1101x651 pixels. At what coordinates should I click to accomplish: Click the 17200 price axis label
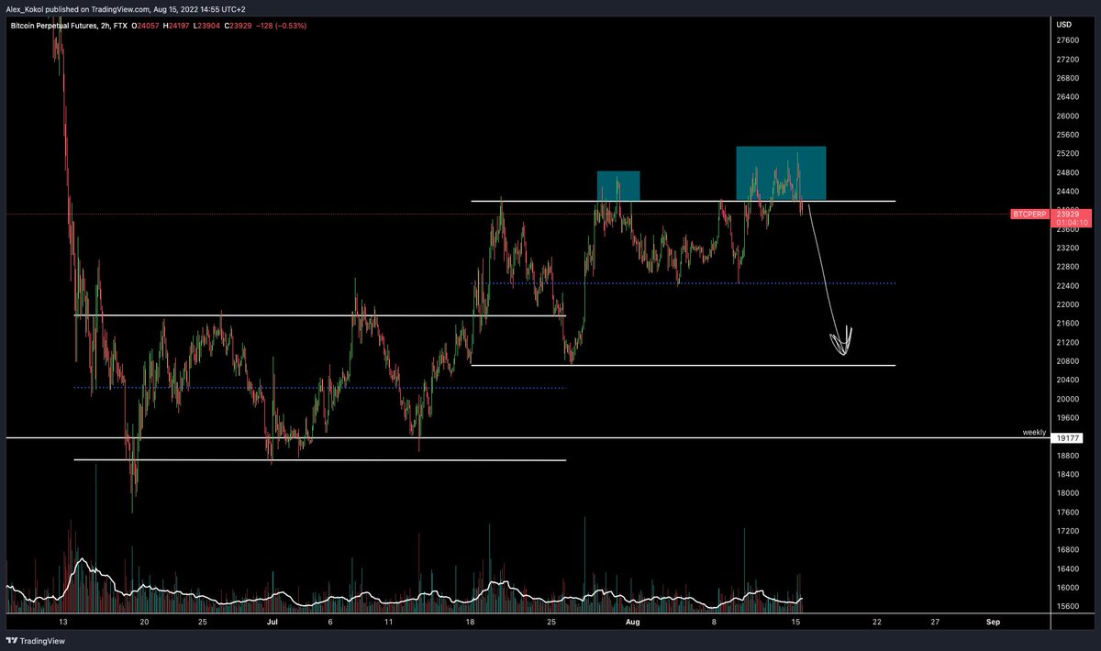click(x=1066, y=531)
